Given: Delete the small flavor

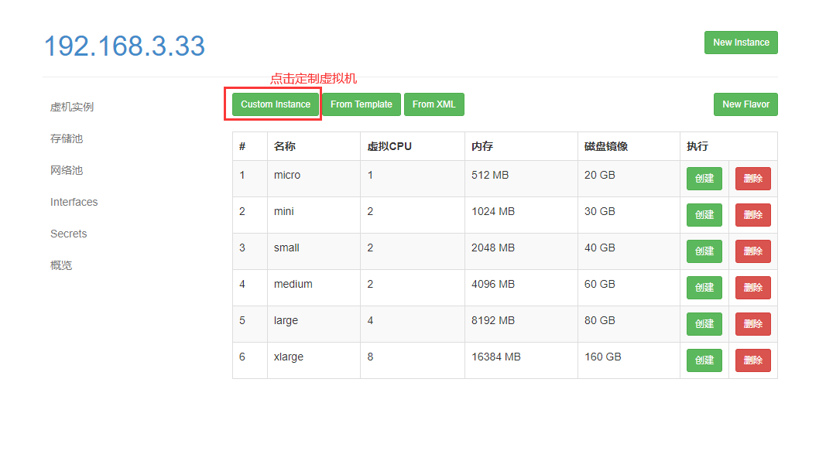Looking at the screenshot, I should tap(752, 251).
